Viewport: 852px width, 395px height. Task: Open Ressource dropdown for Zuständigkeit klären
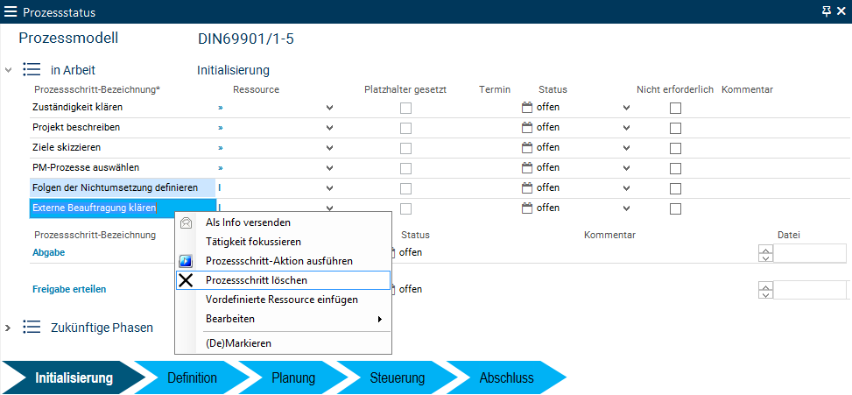pyautogui.click(x=329, y=108)
